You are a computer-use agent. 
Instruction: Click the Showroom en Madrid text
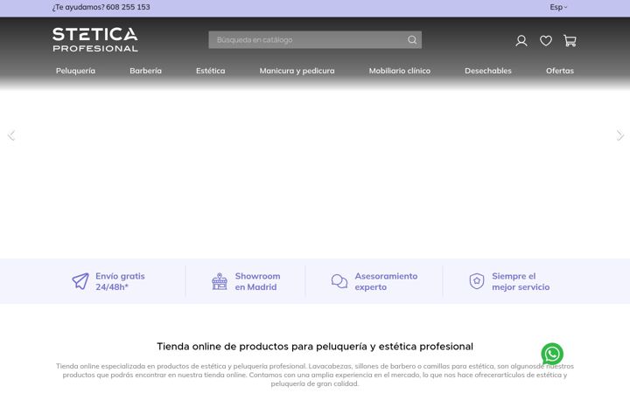pos(257,281)
